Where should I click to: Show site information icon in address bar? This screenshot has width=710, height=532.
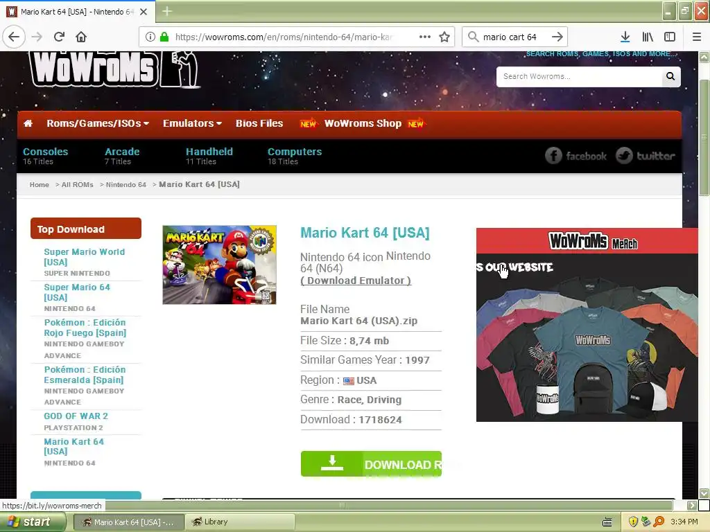coord(150,37)
